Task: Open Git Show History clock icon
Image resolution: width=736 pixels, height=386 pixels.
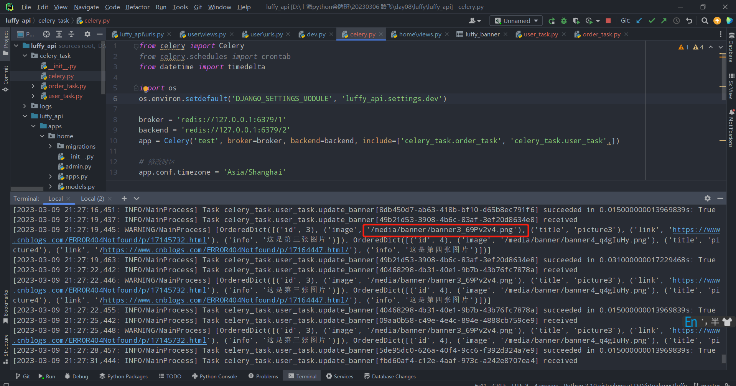Action: click(x=677, y=21)
